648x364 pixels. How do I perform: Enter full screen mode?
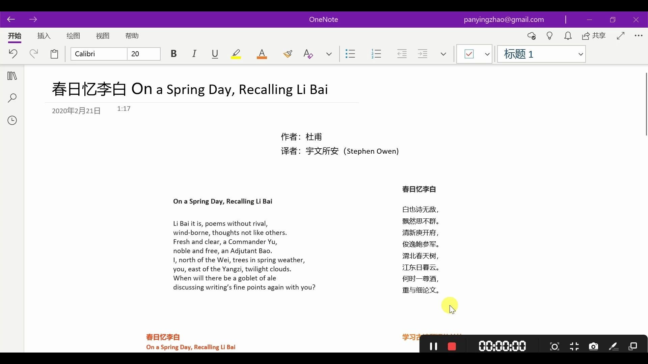point(621,36)
